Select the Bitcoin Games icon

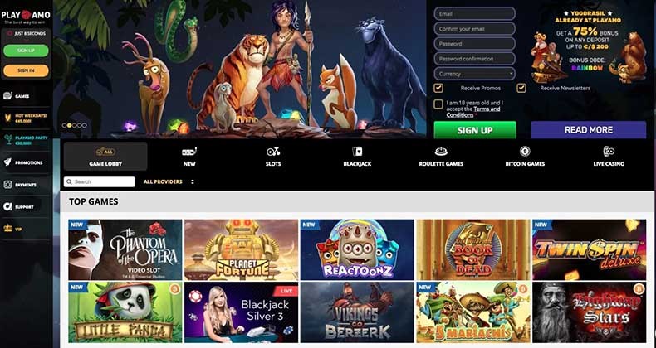pos(525,152)
